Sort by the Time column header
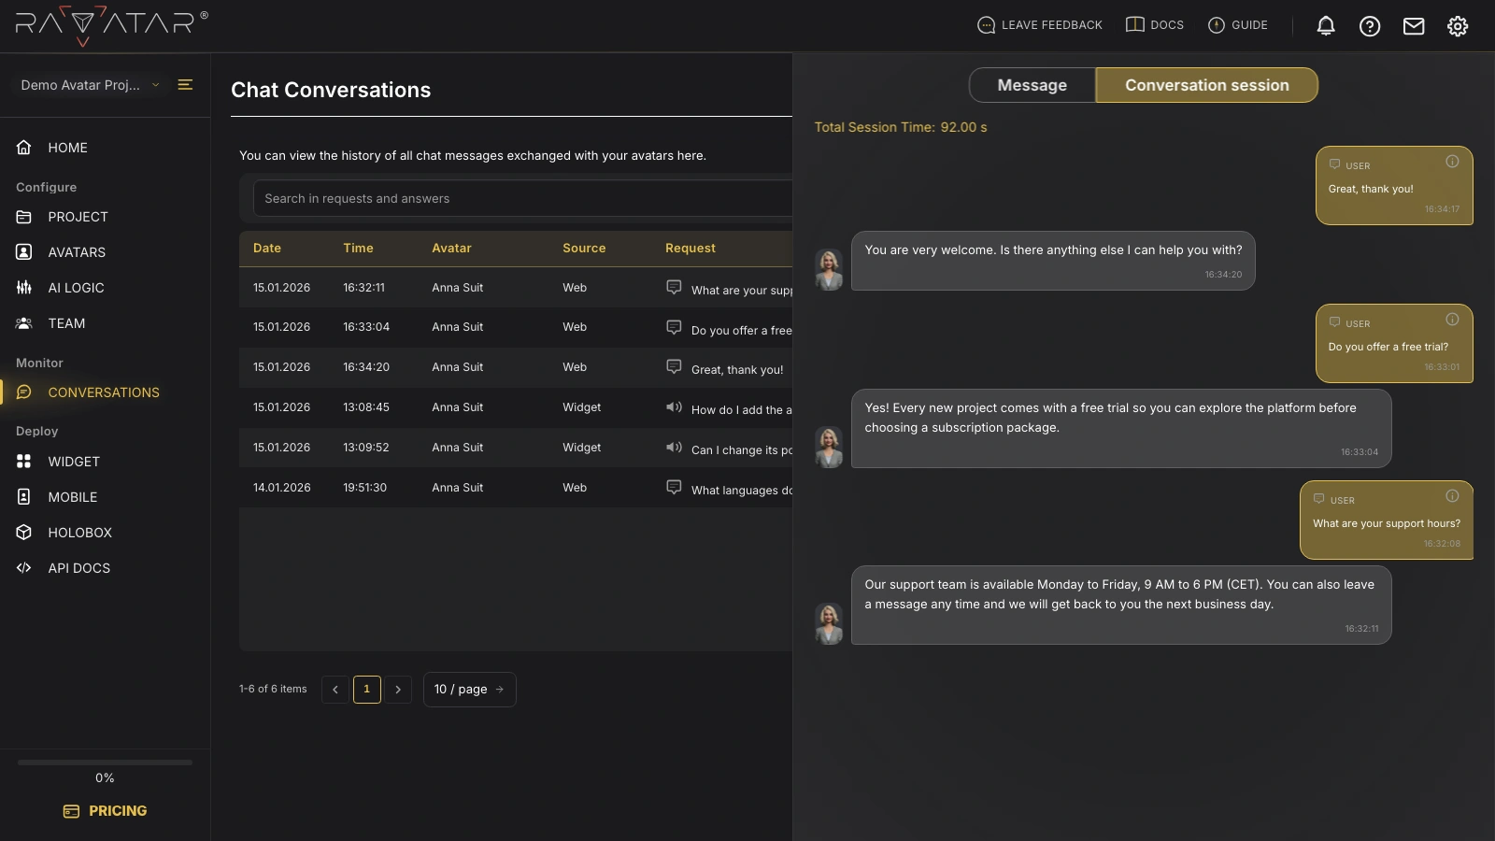The width and height of the screenshot is (1495, 841). click(x=358, y=249)
